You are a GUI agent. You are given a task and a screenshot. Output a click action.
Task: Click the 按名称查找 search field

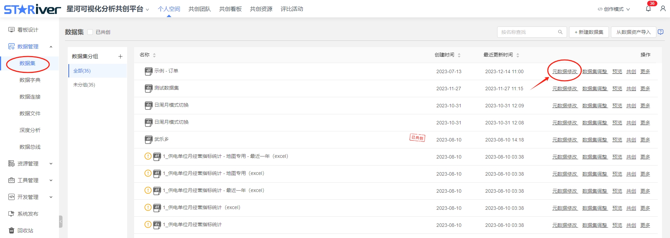[527, 32]
